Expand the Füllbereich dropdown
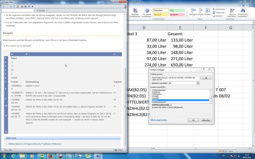This screenshot has height=159, width=255. tap(225, 12)
